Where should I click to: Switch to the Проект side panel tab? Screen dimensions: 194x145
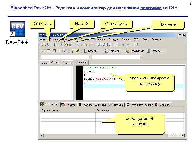(44, 63)
